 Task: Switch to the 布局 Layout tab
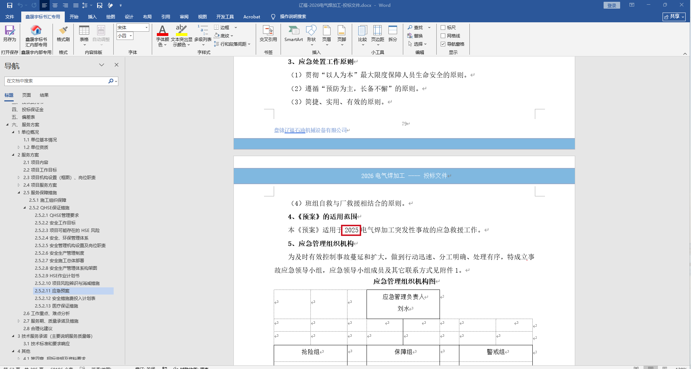147,17
